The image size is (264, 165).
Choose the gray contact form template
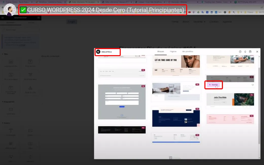(x=122, y=102)
